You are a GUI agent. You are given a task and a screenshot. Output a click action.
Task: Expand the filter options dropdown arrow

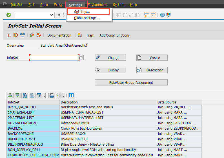44,96
